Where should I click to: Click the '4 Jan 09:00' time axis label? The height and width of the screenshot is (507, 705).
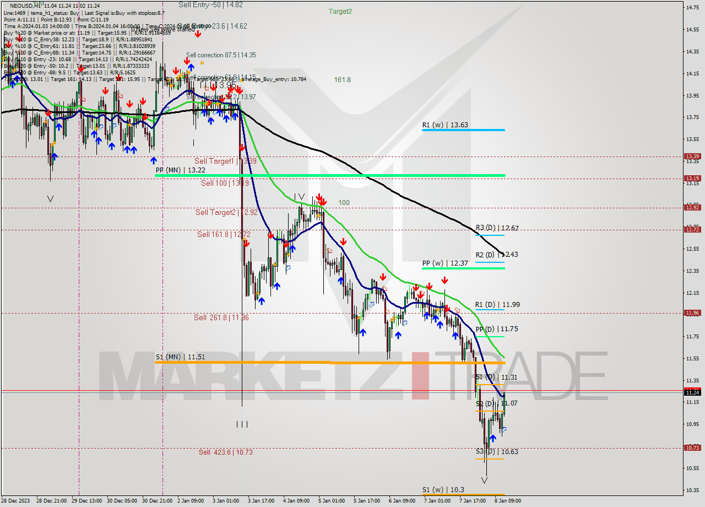pos(296,501)
